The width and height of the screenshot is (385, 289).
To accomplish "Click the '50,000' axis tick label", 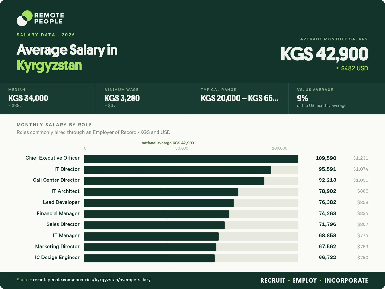I will (x=182, y=148).
